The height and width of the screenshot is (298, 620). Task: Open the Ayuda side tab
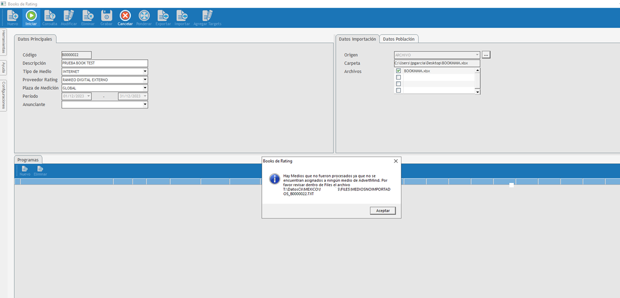click(x=3, y=67)
